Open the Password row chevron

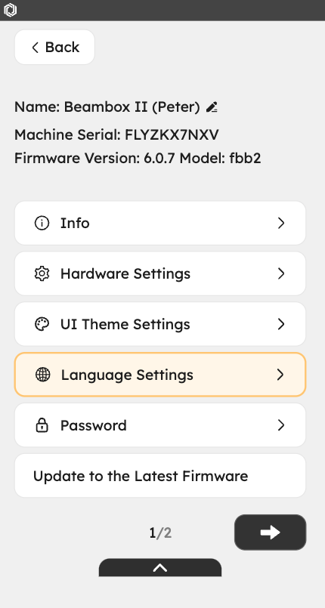(x=281, y=425)
